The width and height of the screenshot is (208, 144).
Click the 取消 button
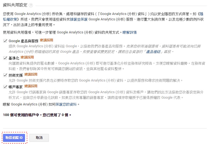[39, 138]
